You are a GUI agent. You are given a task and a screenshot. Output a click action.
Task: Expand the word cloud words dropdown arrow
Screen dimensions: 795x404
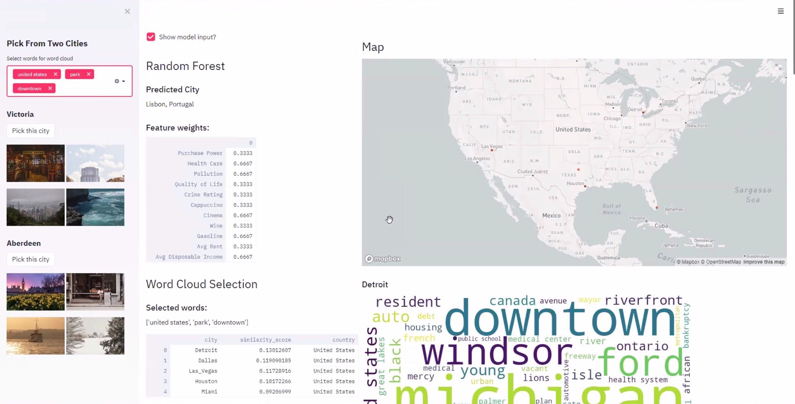pyautogui.click(x=124, y=81)
